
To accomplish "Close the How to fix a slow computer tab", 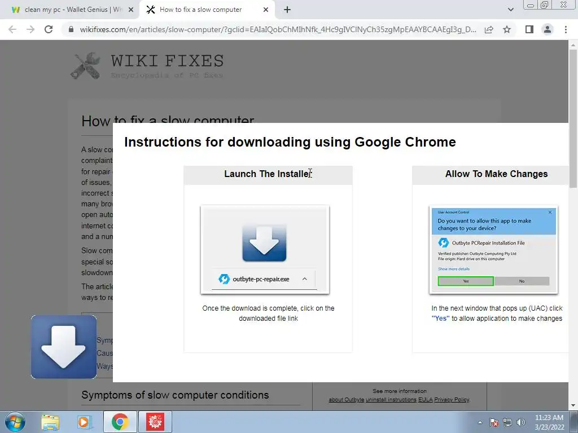I will click(x=266, y=10).
